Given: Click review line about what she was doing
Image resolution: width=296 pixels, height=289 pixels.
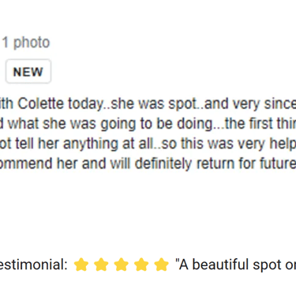Looking at the screenshot, I should [x=148, y=123].
